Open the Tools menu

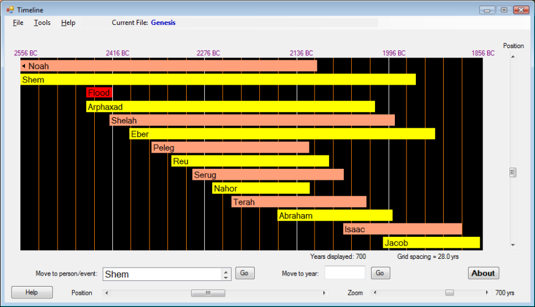pos(42,23)
